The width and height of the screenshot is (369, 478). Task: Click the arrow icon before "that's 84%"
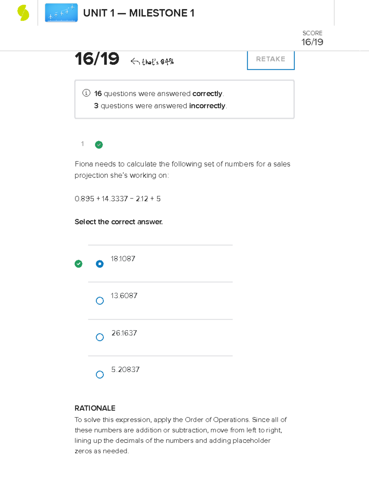click(135, 62)
